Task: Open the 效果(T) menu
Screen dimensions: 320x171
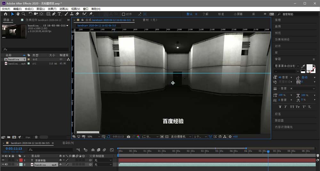Action: coord(52,9)
